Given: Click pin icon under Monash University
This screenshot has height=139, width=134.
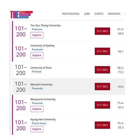Looking at the screenshot, I should click(32, 88).
